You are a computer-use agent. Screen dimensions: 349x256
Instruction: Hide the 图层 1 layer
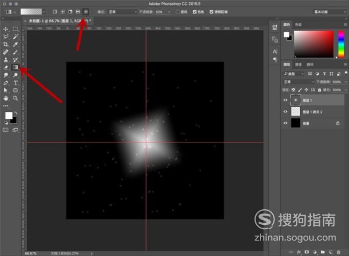pos(285,100)
